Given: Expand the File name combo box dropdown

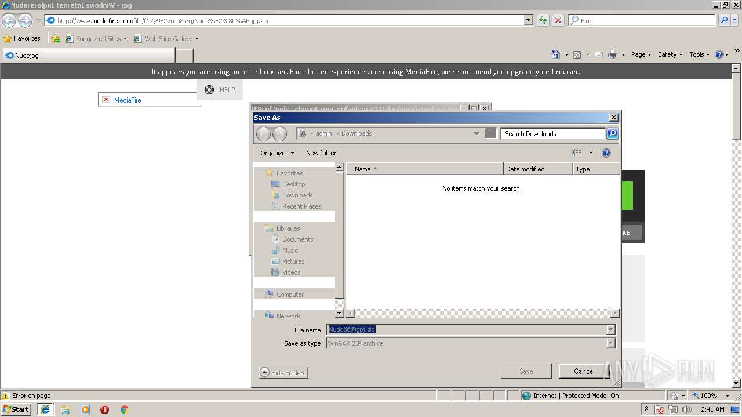Looking at the screenshot, I should coord(610,330).
